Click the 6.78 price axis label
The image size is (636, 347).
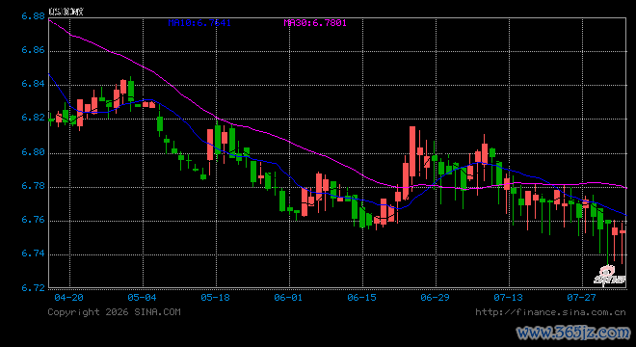(x=33, y=186)
